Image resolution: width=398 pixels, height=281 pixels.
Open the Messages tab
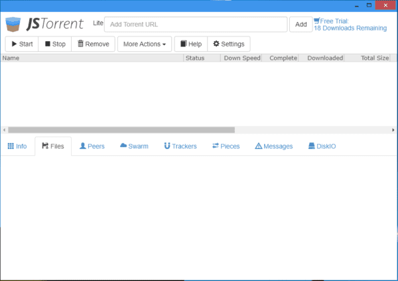point(273,146)
